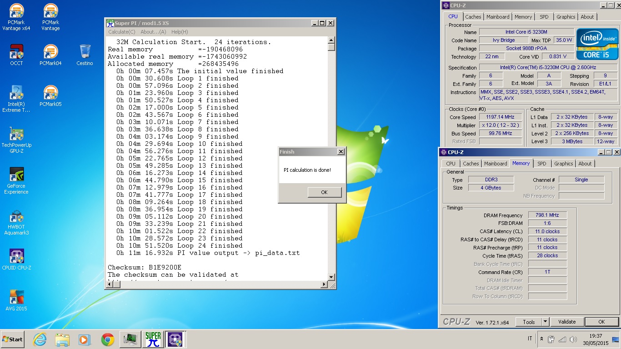Click OK in the Finish dialog
The width and height of the screenshot is (621, 349).
click(x=324, y=192)
